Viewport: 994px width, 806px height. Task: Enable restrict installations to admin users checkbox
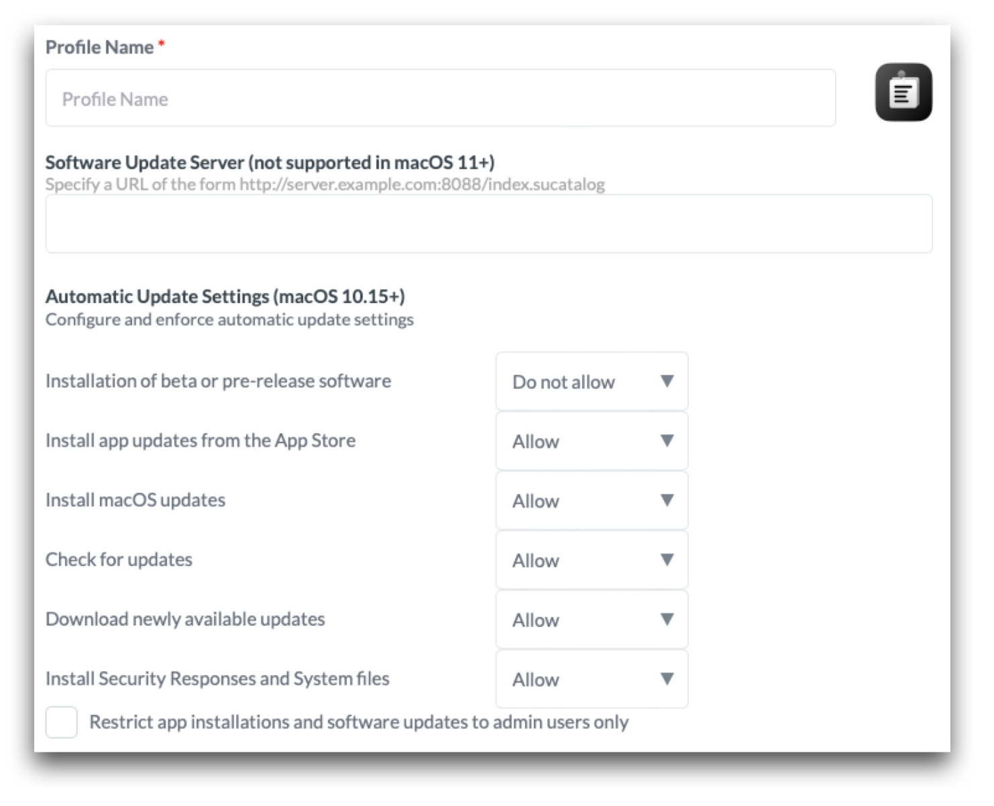(x=62, y=722)
